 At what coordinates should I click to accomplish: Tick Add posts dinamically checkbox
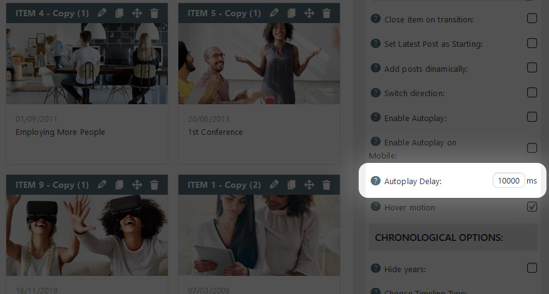tap(532, 67)
